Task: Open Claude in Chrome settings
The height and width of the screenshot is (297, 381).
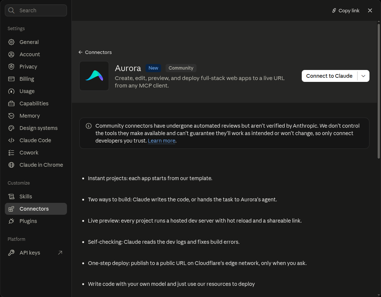Action: (x=36, y=165)
